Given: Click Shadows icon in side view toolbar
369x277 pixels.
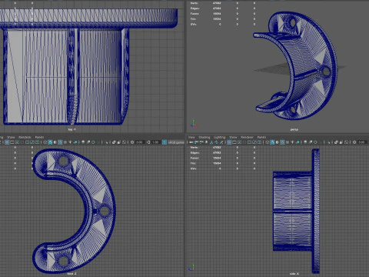Looking at the screenshot, I should point(298,142).
